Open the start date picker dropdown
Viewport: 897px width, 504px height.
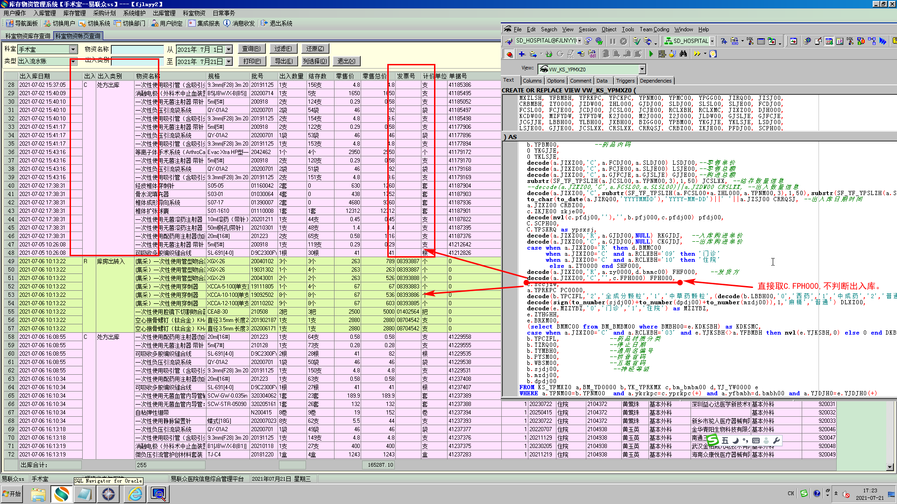coord(228,49)
